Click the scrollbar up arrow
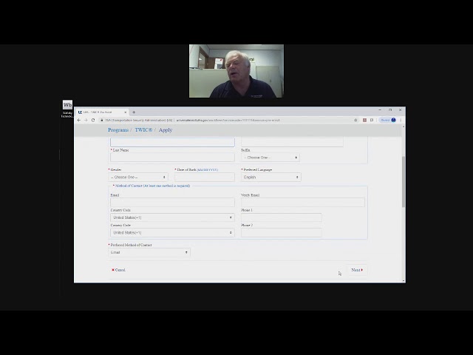Screen dimensions: 473x355 tap(404, 126)
